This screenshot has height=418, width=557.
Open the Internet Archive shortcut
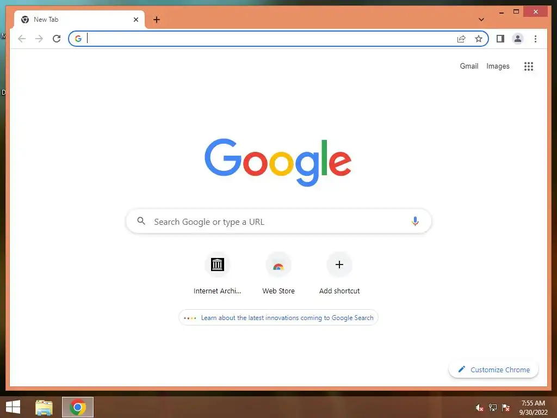pyautogui.click(x=218, y=274)
